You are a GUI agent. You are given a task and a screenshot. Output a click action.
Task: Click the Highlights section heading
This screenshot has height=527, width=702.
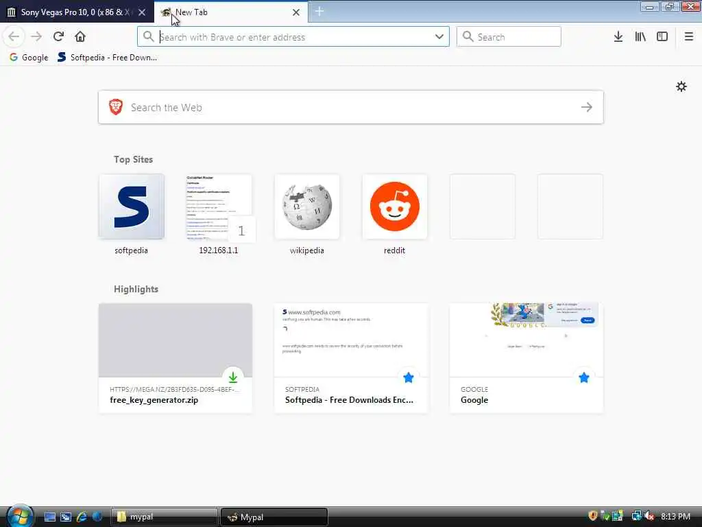click(x=136, y=289)
